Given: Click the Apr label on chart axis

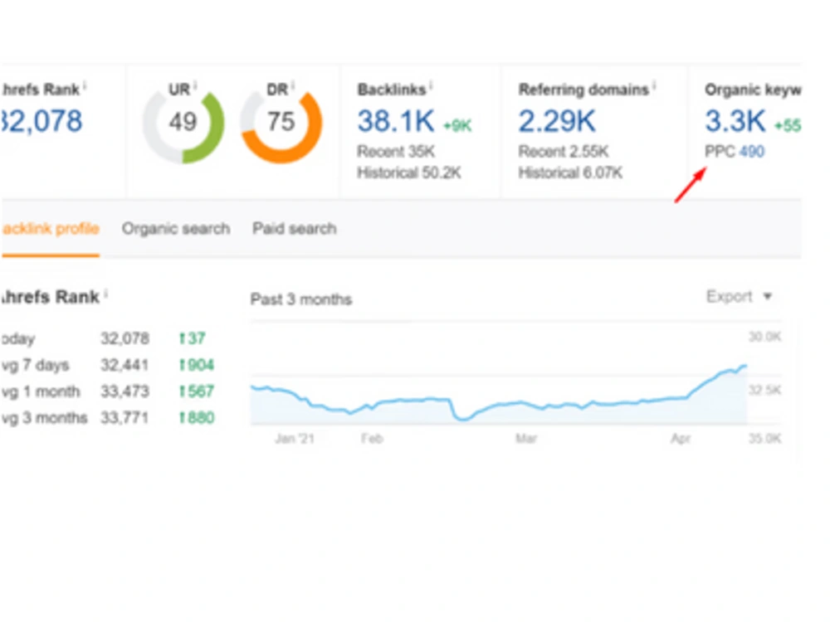Looking at the screenshot, I should click(x=681, y=439).
